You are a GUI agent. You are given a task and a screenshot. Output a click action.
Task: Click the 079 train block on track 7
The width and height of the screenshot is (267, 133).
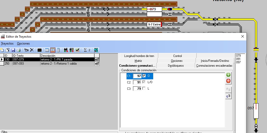click(x=154, y=9)
